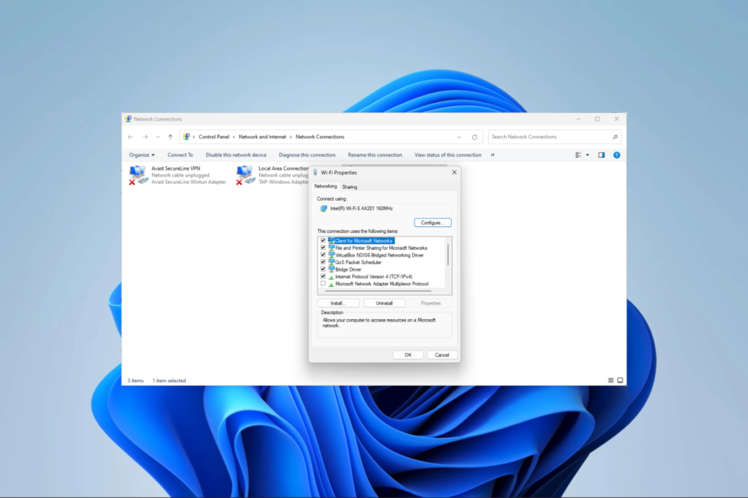Click Network Connections breadcrumb

point(320,137)
